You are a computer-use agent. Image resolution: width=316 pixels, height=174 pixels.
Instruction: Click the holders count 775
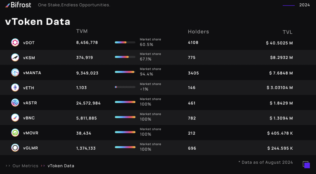click(192, 58)
